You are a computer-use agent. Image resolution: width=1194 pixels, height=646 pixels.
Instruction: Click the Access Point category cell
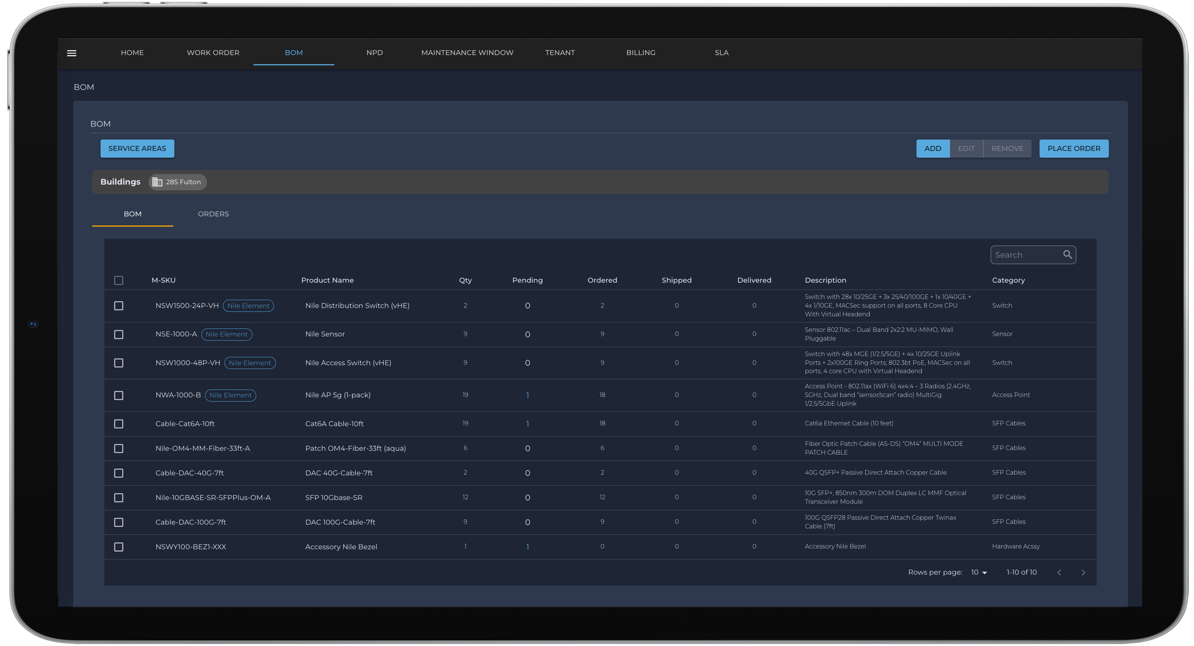[1010, 395]
